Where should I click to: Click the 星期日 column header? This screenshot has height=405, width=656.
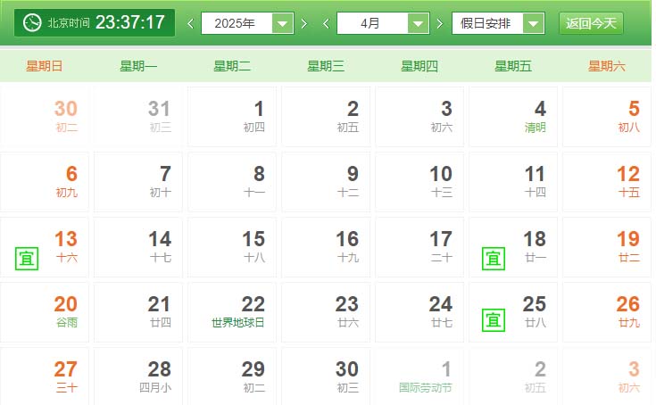[45, 66]
